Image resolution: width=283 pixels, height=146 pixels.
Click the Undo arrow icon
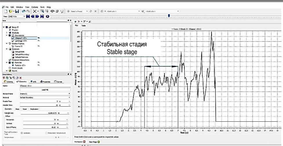click(x=23, y=11)
